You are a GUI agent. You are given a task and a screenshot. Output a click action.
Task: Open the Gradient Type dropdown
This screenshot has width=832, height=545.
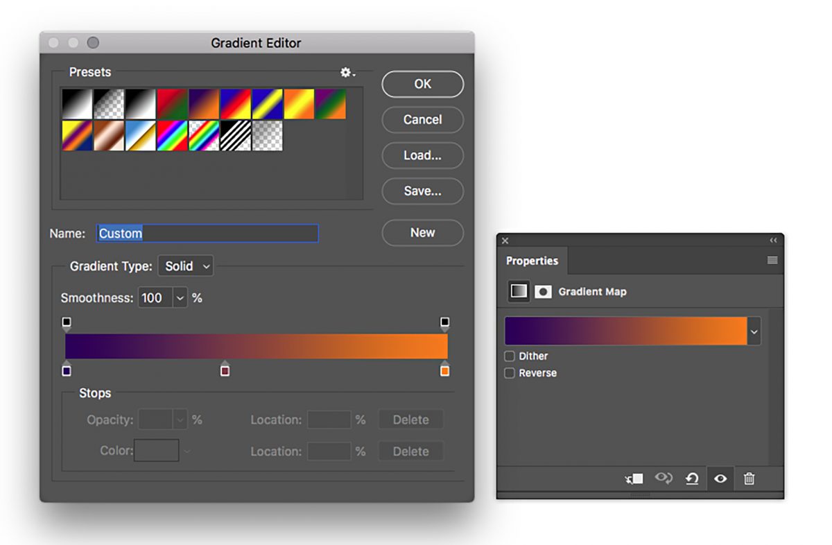(x=185, y=266)
